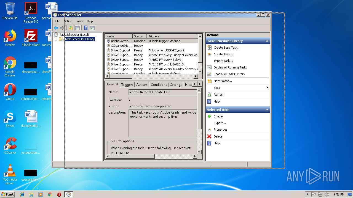Click inside the Description text box
353x198 pixels.
163,123
